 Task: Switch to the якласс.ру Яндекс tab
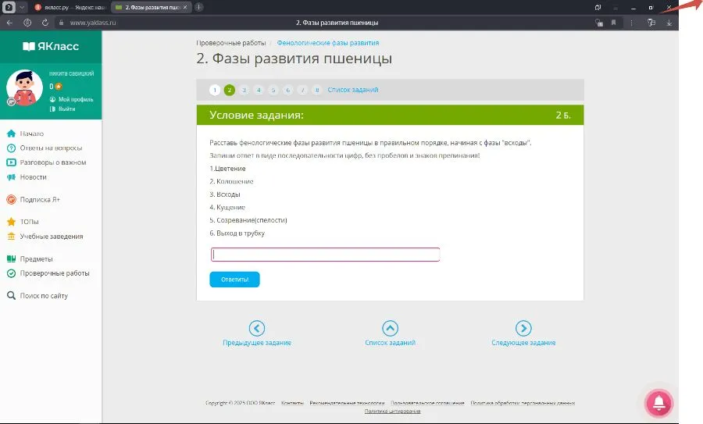coord(70,7)
